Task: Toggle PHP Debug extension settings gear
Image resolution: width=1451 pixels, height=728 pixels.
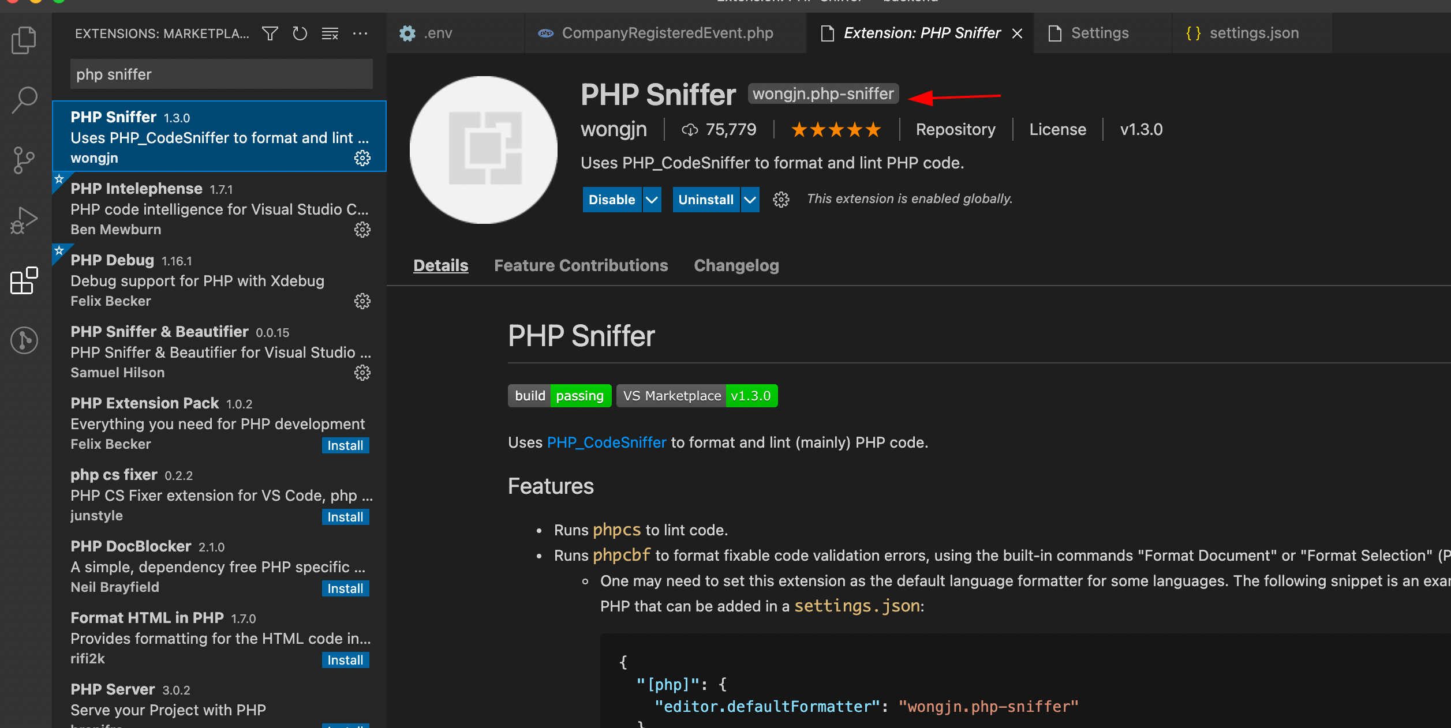Action: (362, 301)
